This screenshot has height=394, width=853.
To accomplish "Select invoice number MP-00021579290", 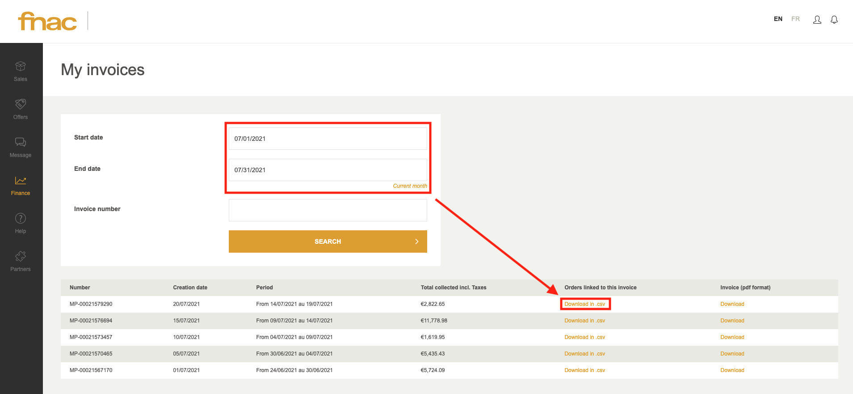I will 91,304.
